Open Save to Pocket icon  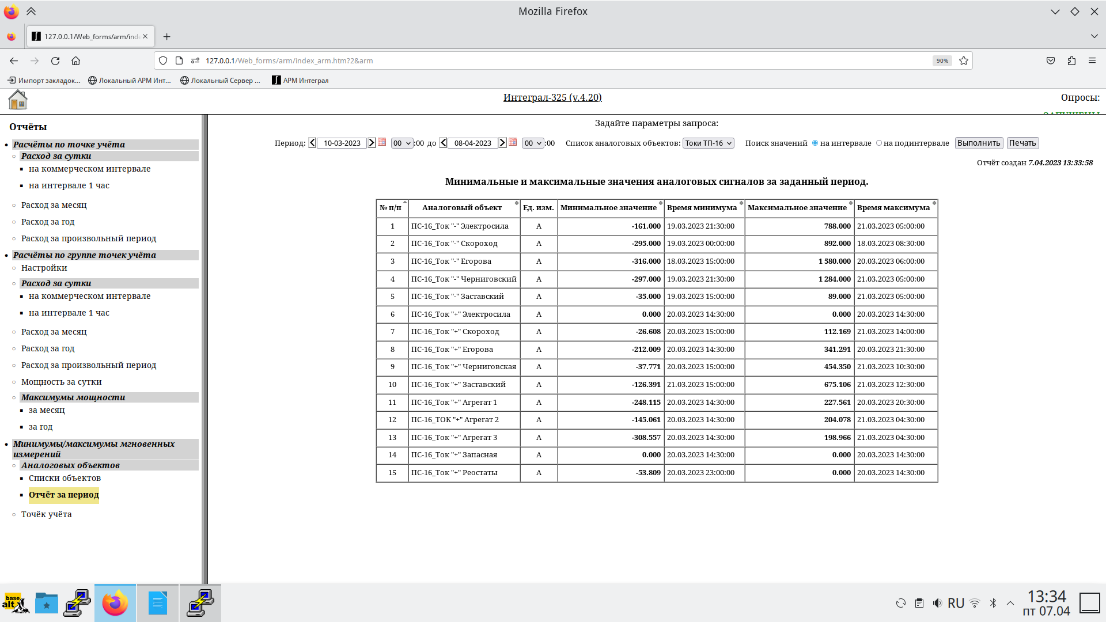[1051, 60]
